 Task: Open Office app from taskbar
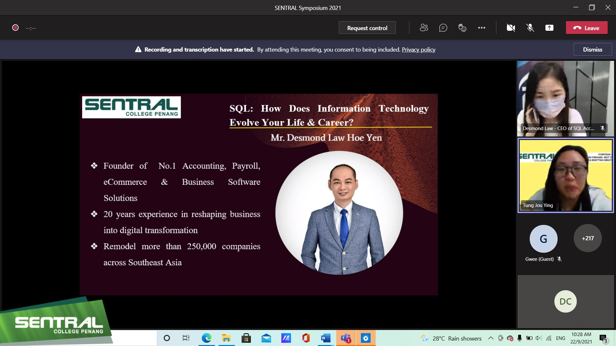(x=306, y=338)
